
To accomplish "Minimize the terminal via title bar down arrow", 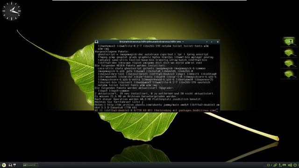I will (207, 42).
